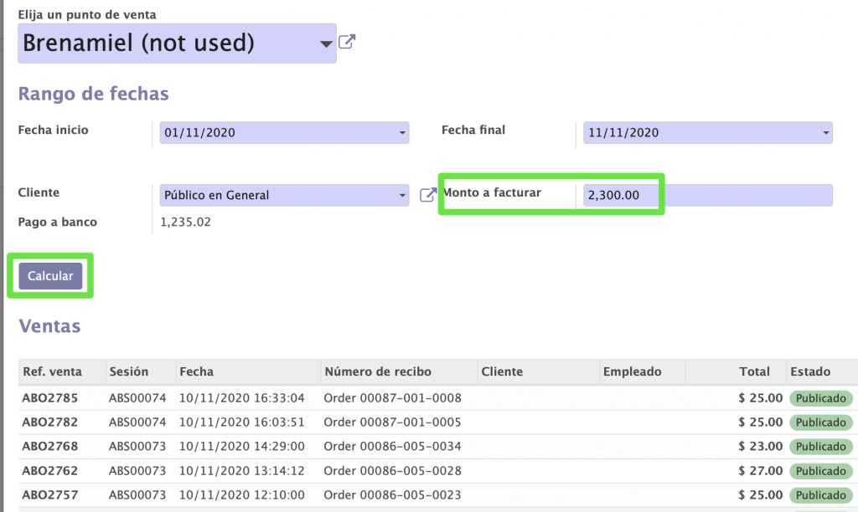Click receipt Order 00087-001-0008
Image resolution: width=858 pixels, height=512 pixels.
392,397
